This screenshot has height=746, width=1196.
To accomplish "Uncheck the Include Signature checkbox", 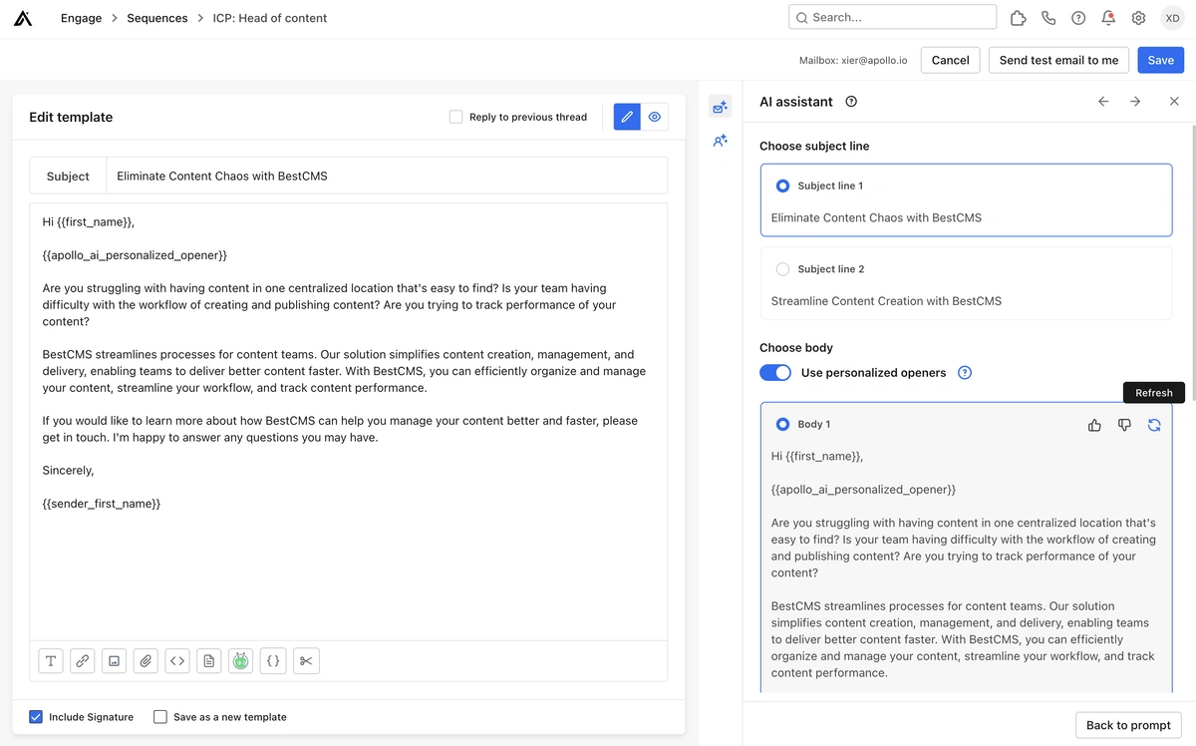I will (36, 716).
